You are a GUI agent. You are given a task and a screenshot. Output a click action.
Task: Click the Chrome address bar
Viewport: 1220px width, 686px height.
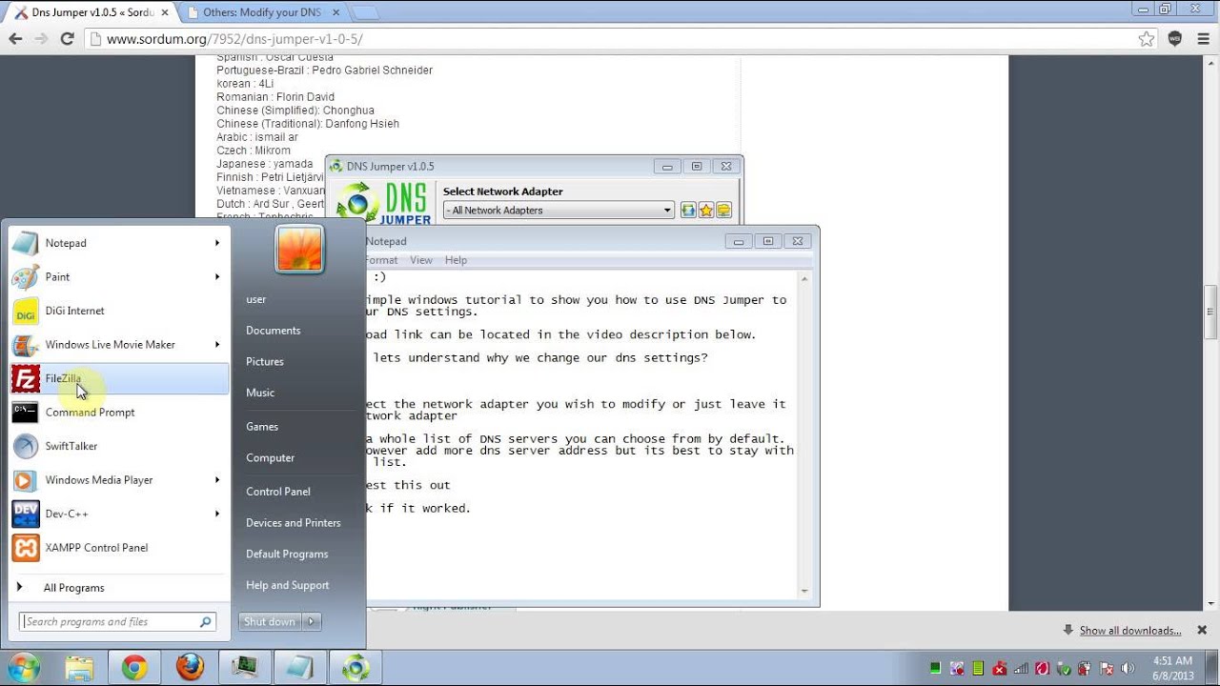coord(610,39)
